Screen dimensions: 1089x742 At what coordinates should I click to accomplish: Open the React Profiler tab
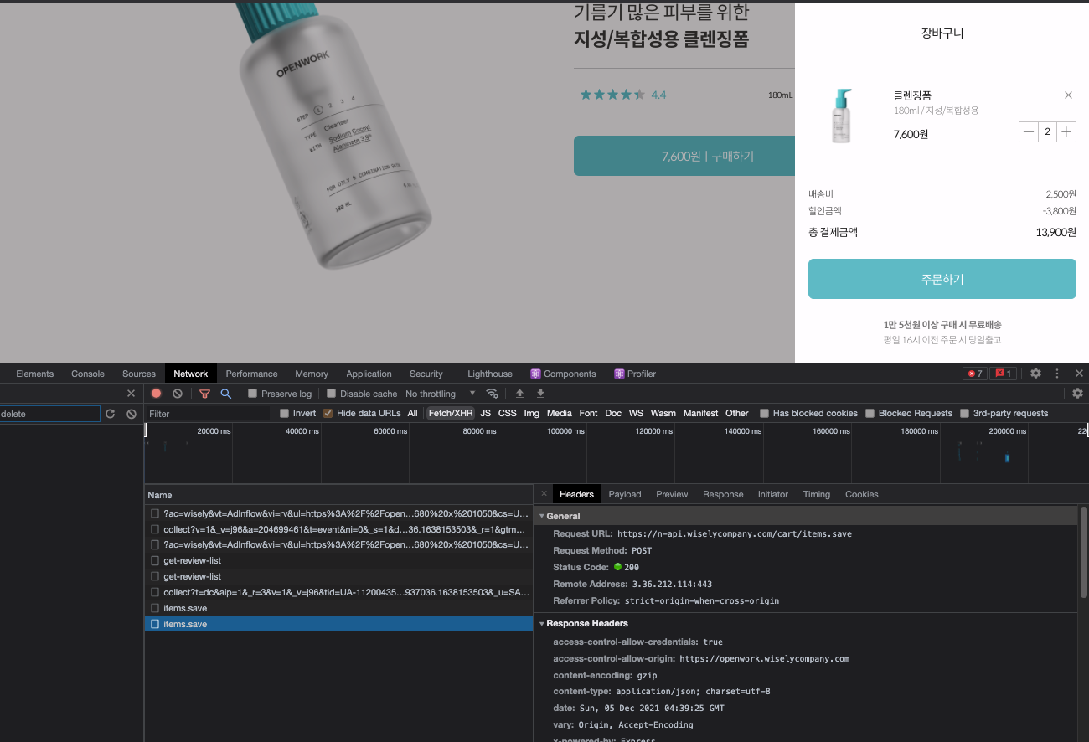tap(635, 374)
